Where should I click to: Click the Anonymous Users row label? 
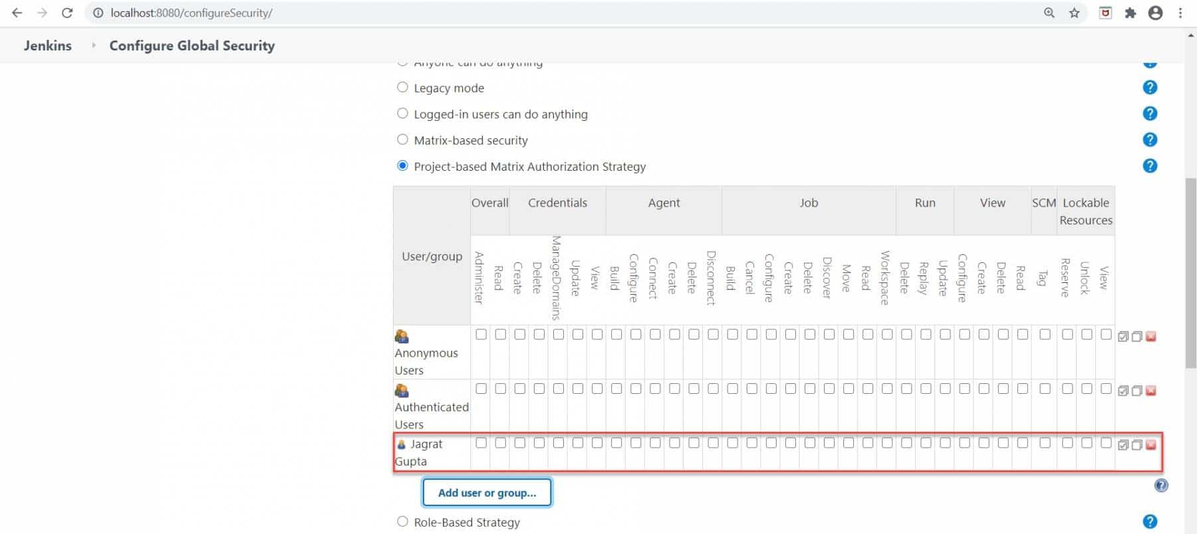tap(426, 361)
